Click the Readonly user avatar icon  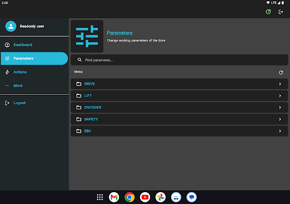pyautogui.click(x=11, y=26)
